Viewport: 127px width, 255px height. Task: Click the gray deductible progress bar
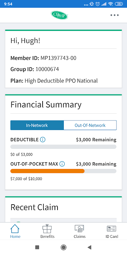click(x=63, y=147)
